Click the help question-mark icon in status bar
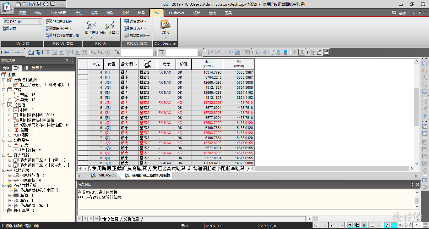This screenshot has height=229, width=429. click(387, 225)
